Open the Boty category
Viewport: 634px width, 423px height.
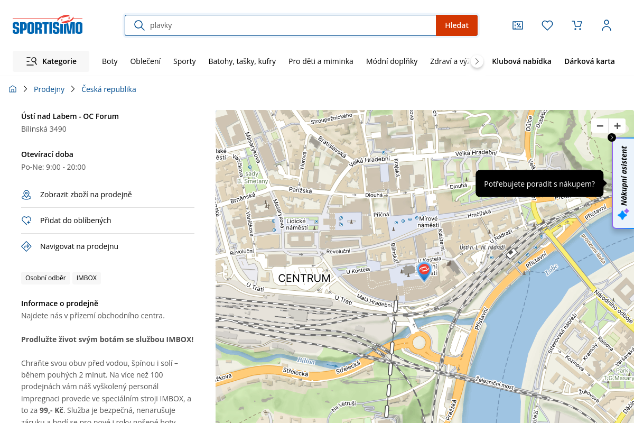(110, 61)
